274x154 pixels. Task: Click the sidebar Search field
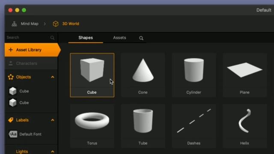click(31, 38)
